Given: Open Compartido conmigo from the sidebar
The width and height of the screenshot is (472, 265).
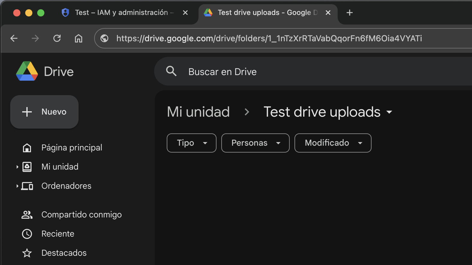Looking at the screenshot, I should pos(81,214).
